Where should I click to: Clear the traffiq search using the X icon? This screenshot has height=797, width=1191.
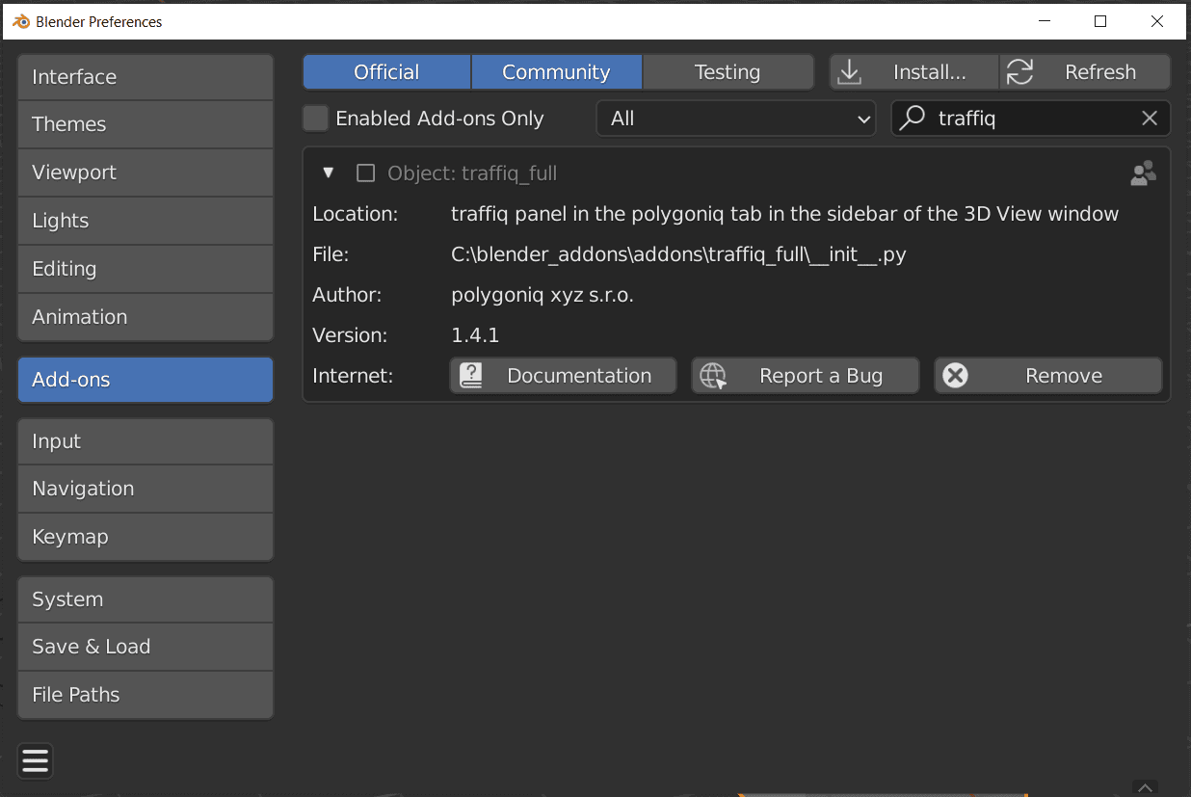(x=1149, y=118)
